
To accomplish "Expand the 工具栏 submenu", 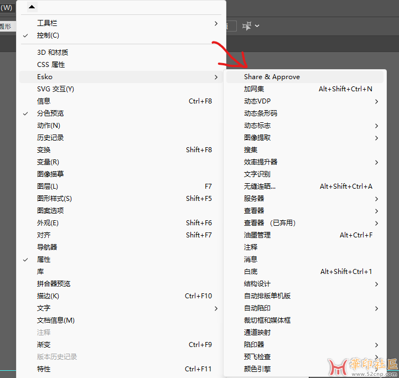I will click(x=121, y=23).
